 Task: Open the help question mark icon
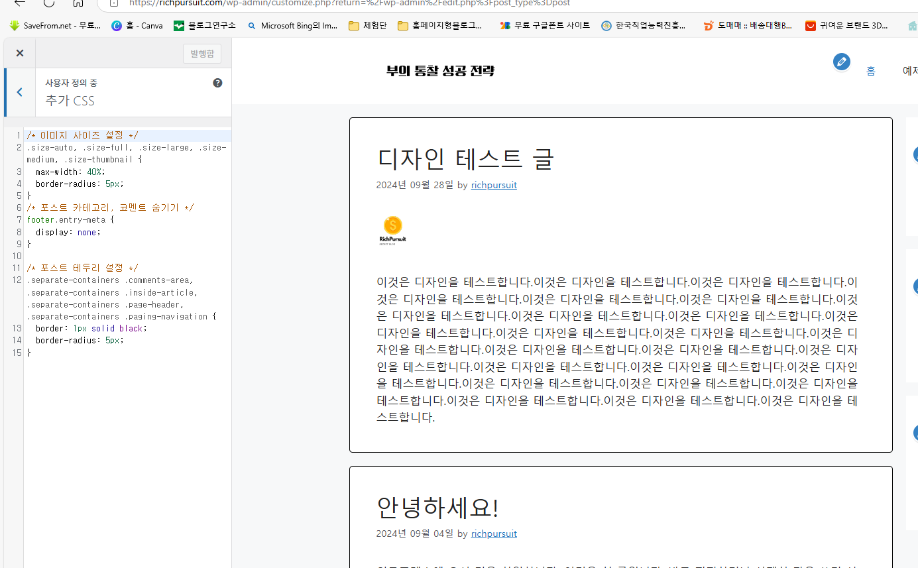point(217,83)
